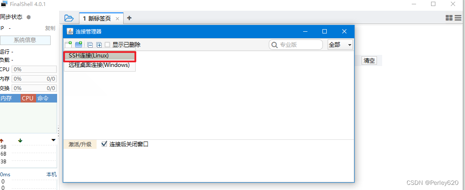Click the 清空 button
465x190 pixels.
pos(369,60)
